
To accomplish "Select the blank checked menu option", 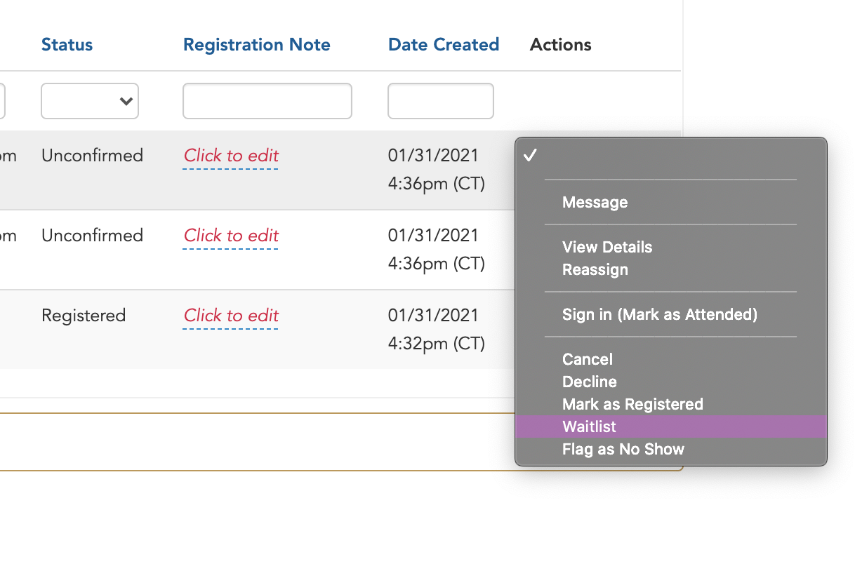I will point(670,156).
